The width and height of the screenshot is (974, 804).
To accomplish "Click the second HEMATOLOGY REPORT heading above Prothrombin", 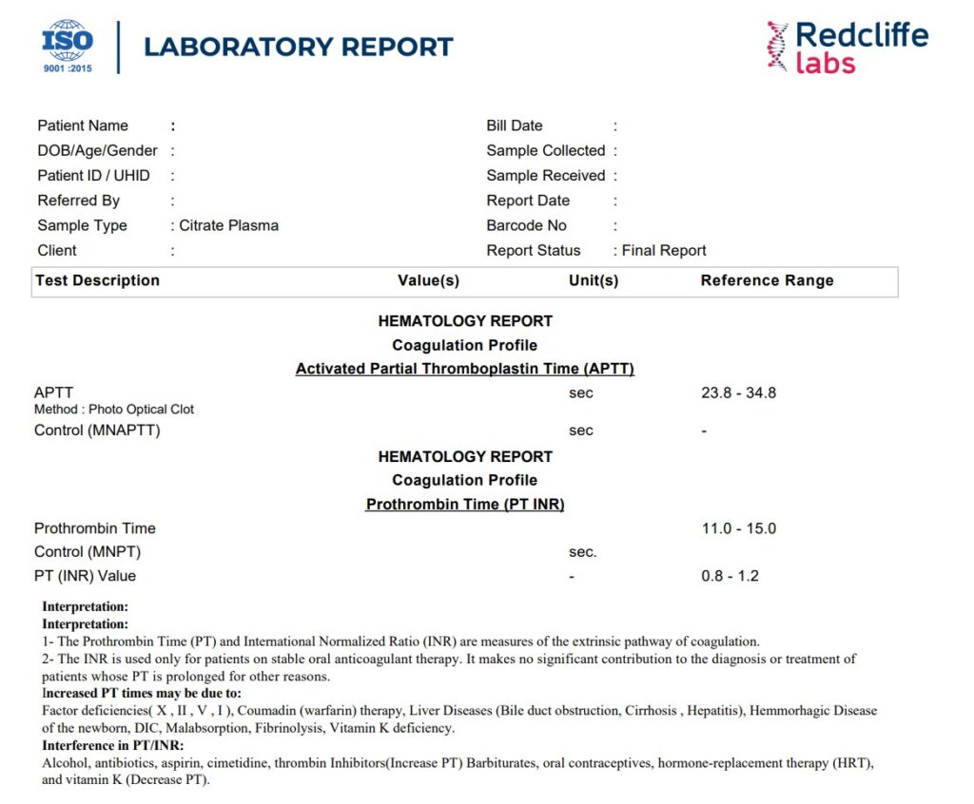I will click(465, 456).
